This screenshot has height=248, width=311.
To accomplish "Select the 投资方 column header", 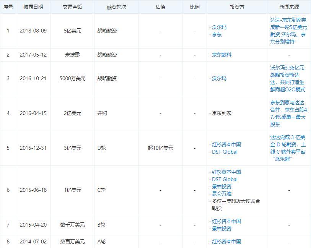I will click(x=237, y=7).
